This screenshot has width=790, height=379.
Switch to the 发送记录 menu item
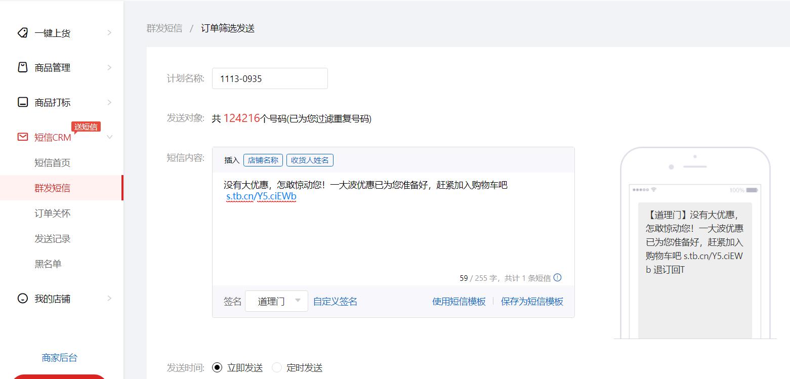point(52,238)
